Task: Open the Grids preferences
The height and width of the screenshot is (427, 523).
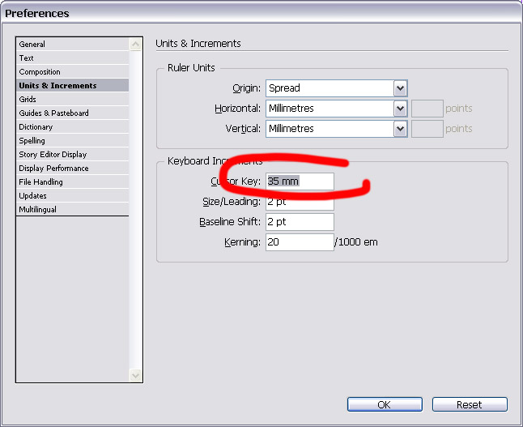Action: click(x=72, y=99)
